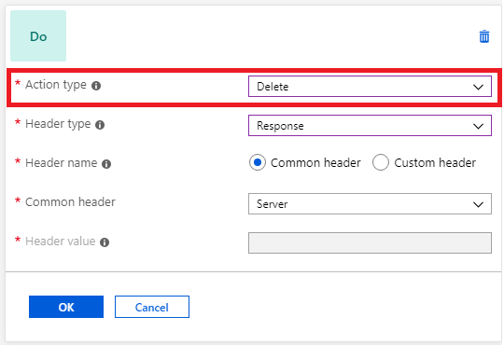Click the Cancel button
Viewport: 504px width, 345px height.
152,307
